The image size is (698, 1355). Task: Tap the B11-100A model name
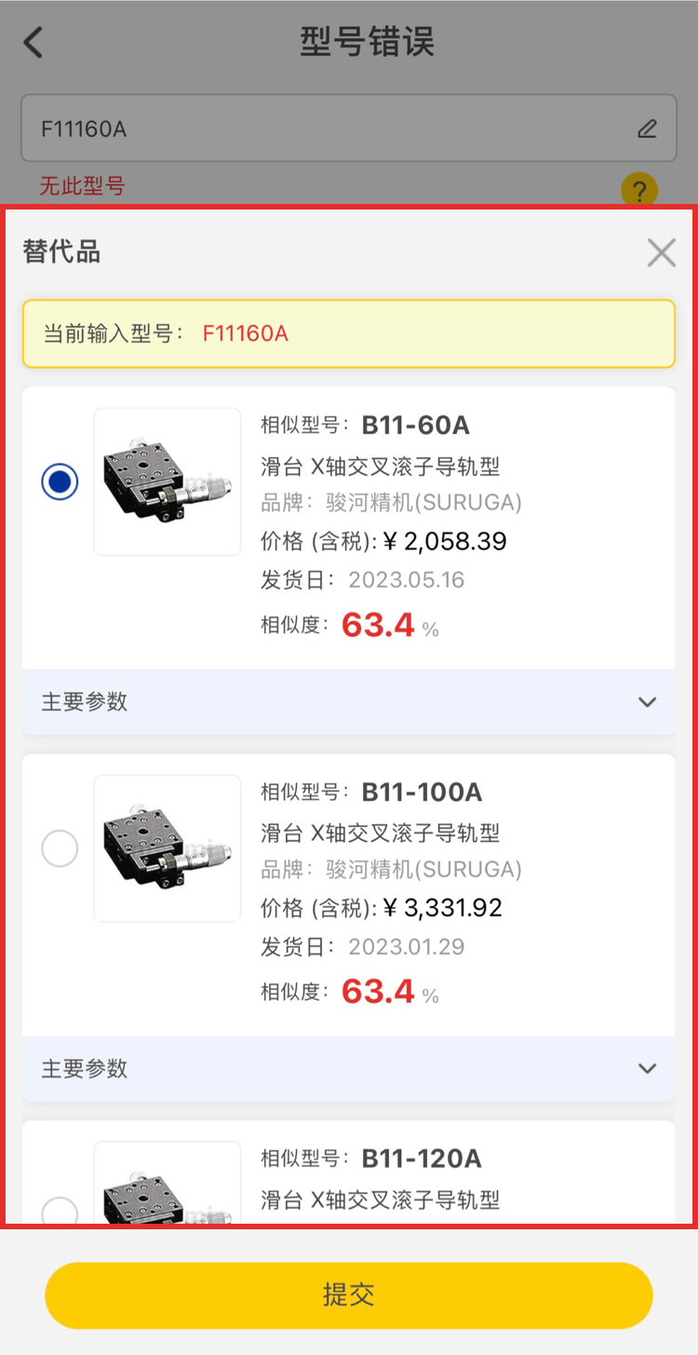(422, 793)
